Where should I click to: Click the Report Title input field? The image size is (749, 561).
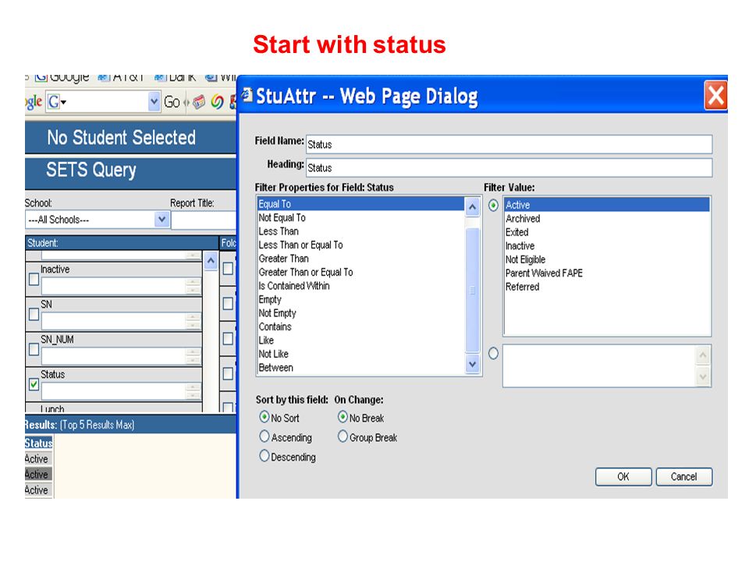(204, 220)
